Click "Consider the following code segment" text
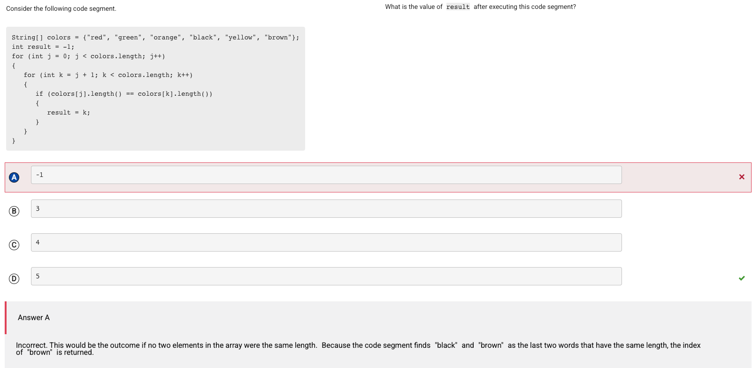The image size is (752, 368). click(x=61, y=9)
